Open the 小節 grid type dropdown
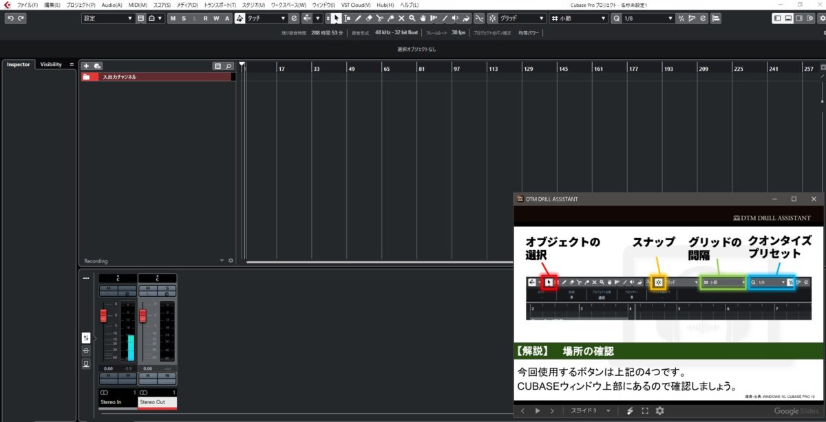The width and height of the screenshot is (826, 422). pyautogui.click(x=578, y=19)
